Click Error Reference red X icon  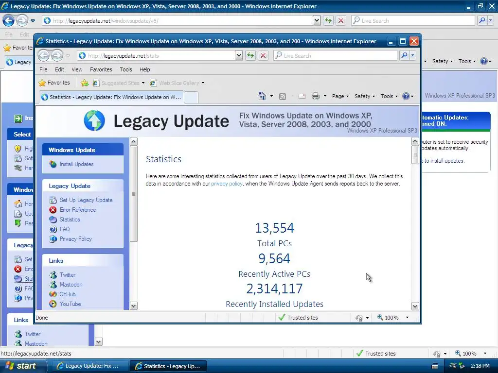click(53, 210)
